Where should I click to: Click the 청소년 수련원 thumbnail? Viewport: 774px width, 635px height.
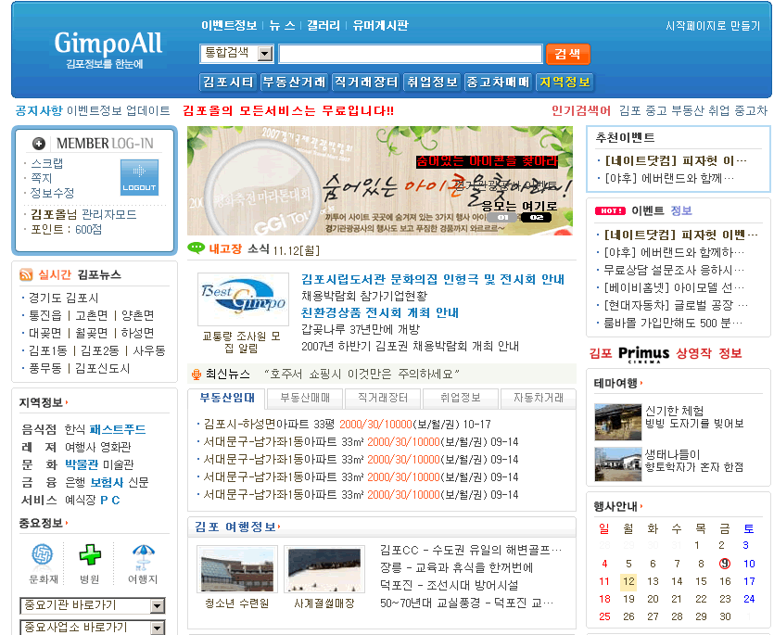point(237,569)
